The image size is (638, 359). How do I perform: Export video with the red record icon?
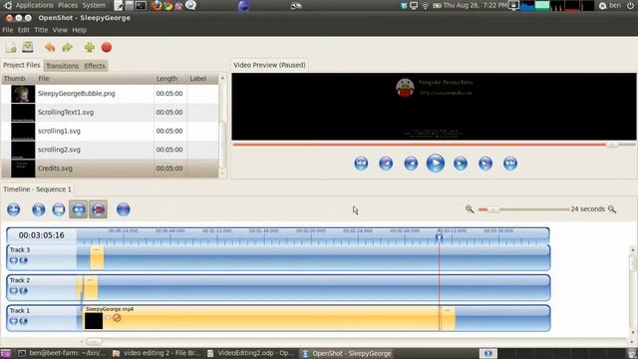(x=107, y=47)
